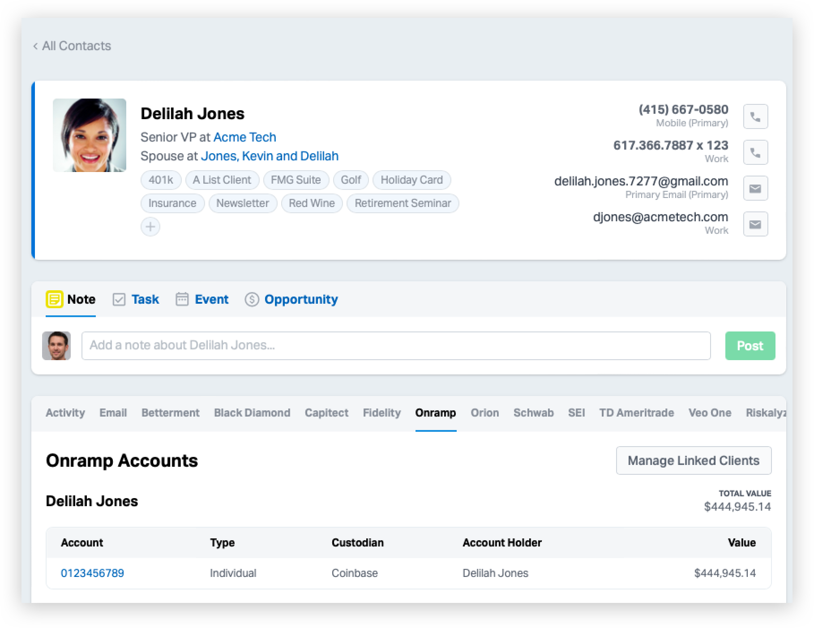Viewport: 814px width, 628px height.
Task: Focus the Add a note input field
Action: (x=396, y=346)
